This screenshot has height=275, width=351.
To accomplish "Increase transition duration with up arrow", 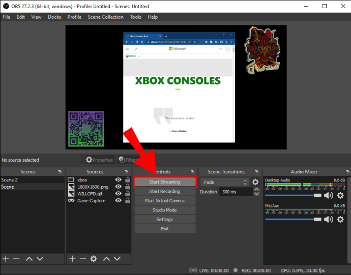I will [256, 190].
